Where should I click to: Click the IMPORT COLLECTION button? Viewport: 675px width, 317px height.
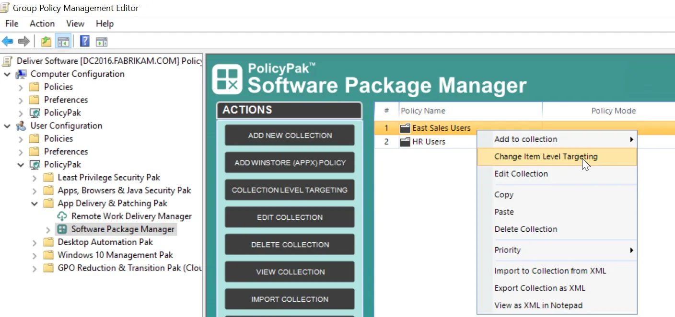[x=290, y=299]
